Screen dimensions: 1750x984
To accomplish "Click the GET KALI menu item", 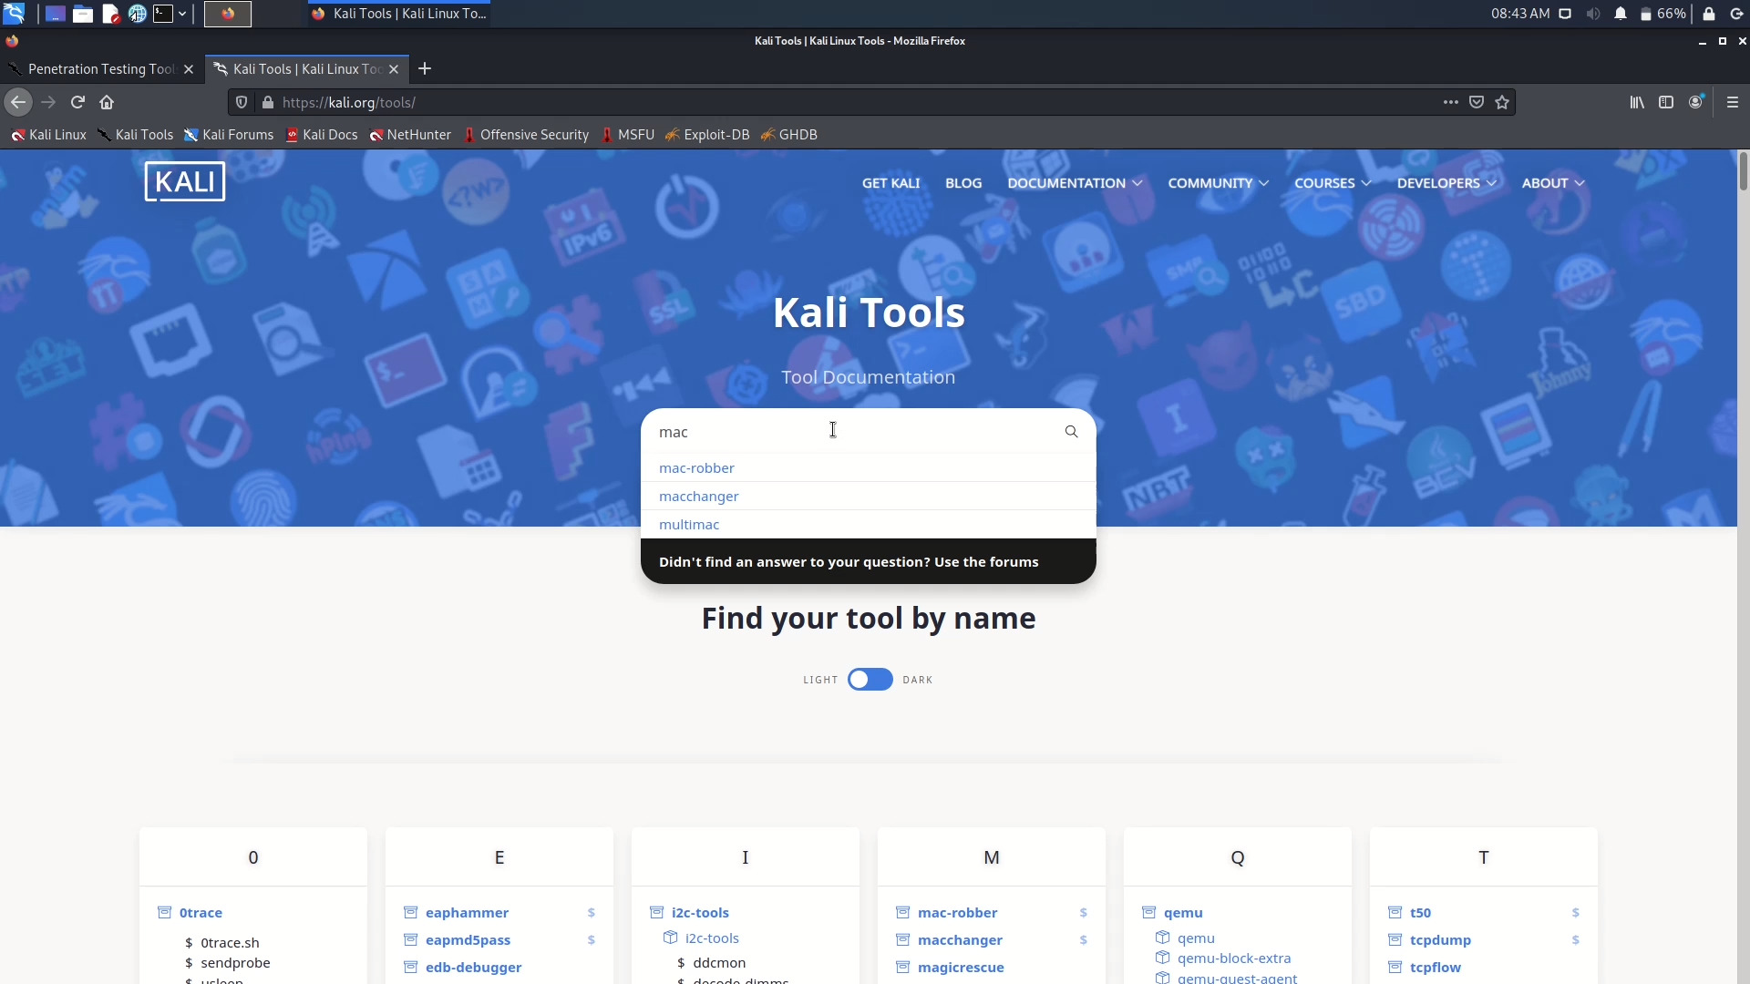I will click(890, 182).
